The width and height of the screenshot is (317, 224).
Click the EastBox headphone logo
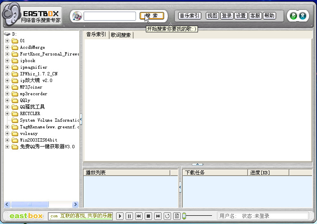click(12, 14)
